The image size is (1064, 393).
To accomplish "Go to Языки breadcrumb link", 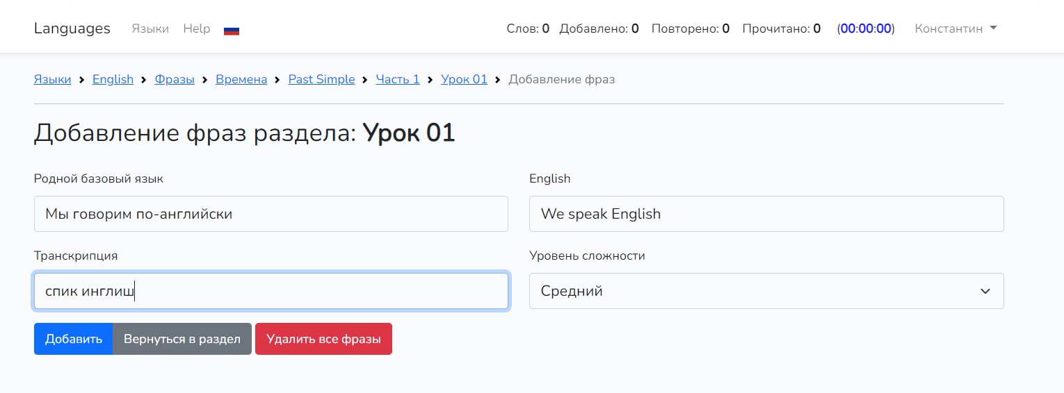I will tap(52, 79).
